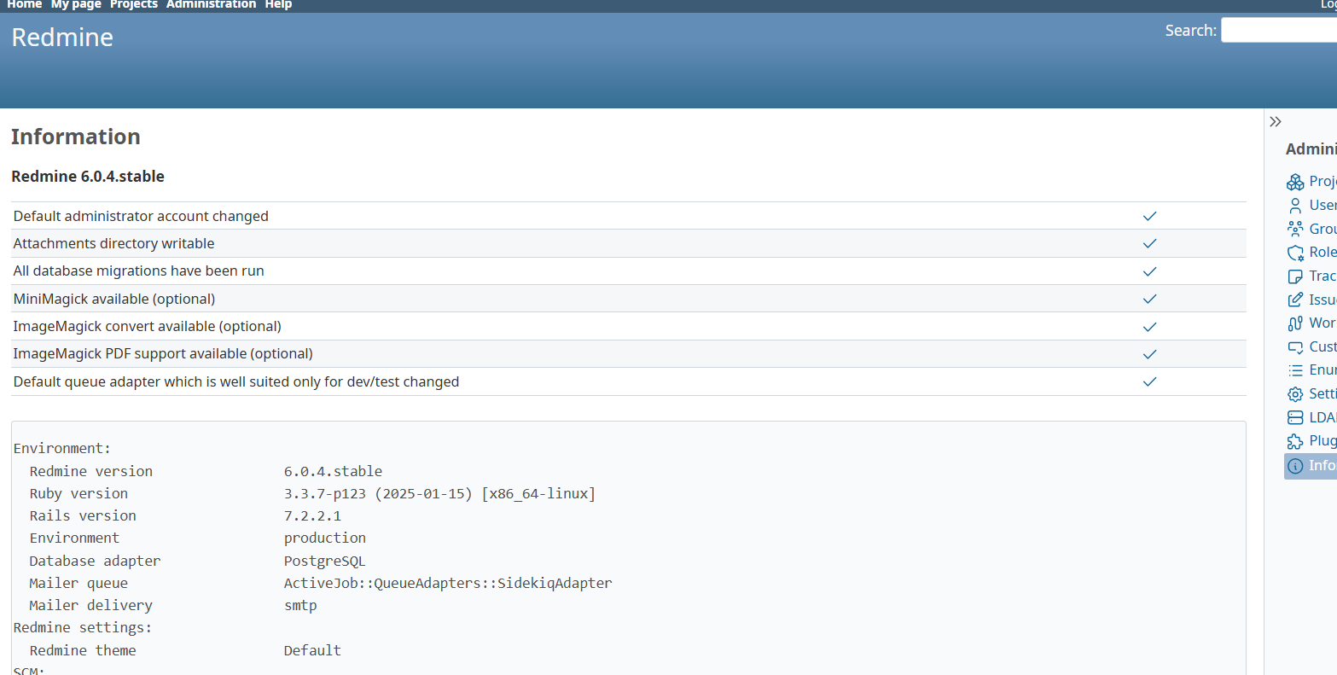Click checkmark for ImageMagick PDF support available

click(x=1149, y=354)
